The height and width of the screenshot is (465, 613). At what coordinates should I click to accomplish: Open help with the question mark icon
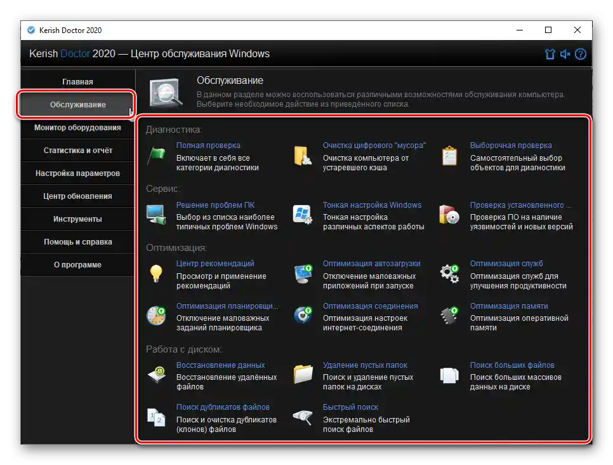[x=581, y=54]
